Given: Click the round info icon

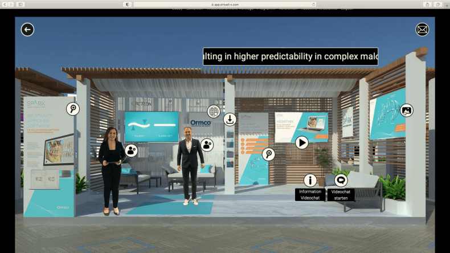Looking at the screenshot, I should click(310, 180).
